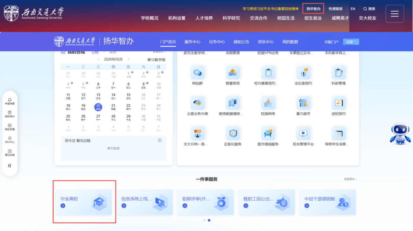Click the SWJTU robot assistant
Viewport: 413px width, 231px height.
(400, 133)
